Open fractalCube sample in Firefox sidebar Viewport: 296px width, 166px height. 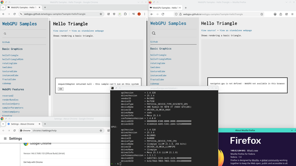point(157,79)
